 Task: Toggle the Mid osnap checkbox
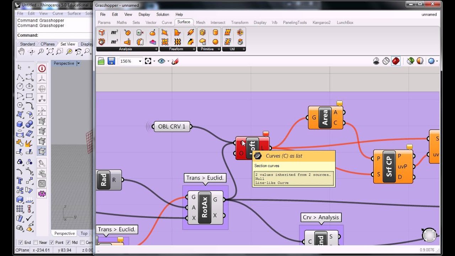pos(68,242)
